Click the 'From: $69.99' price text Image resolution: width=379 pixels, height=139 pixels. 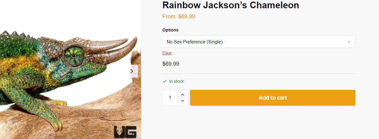click(179, 16)
